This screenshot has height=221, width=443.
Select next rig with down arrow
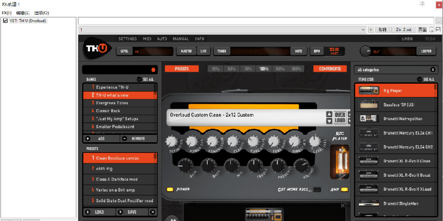329,121
